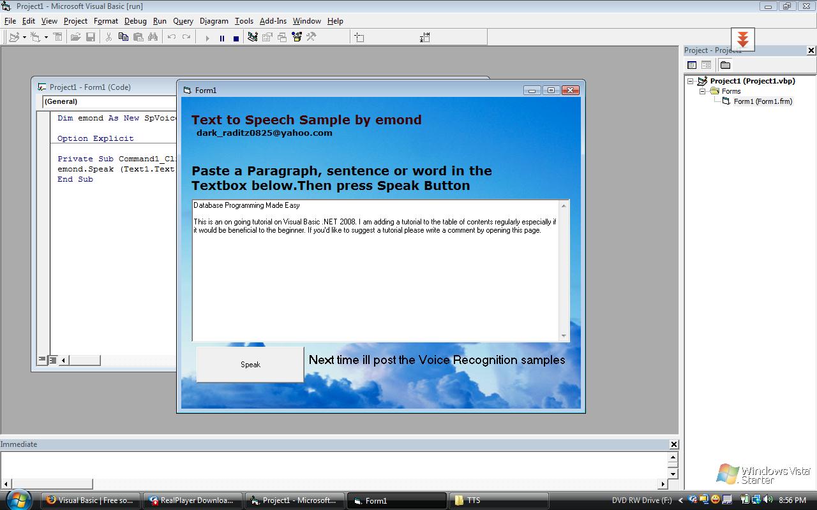Open the Add Form dropdown arrow
Viewport: 817px width, 510px height.
click(46, 38)
